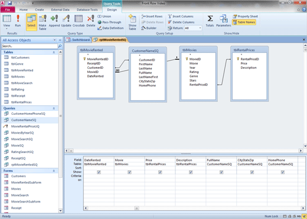The width and height of the screenshot is (307, 219).
Task: Switch to Design View icon in status bar
Action: 304,216
